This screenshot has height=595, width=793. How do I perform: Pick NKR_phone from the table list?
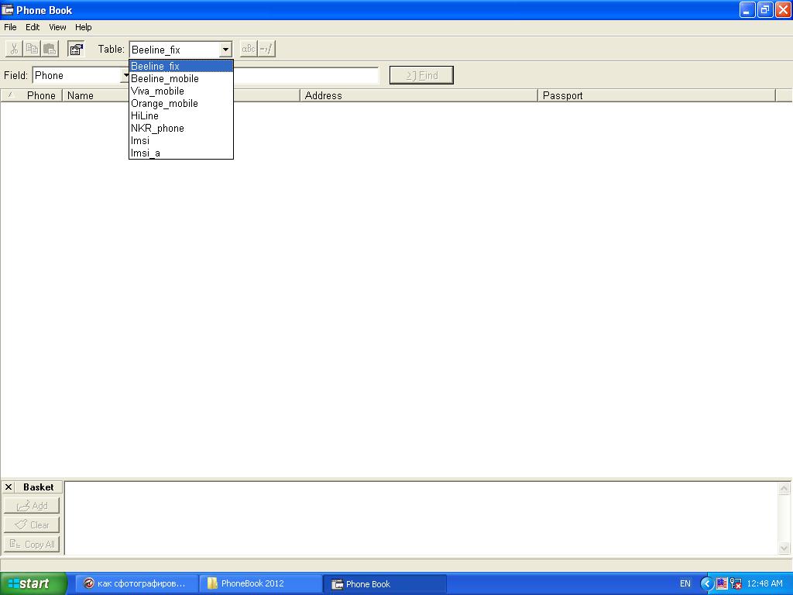click(x=181, y=128)
